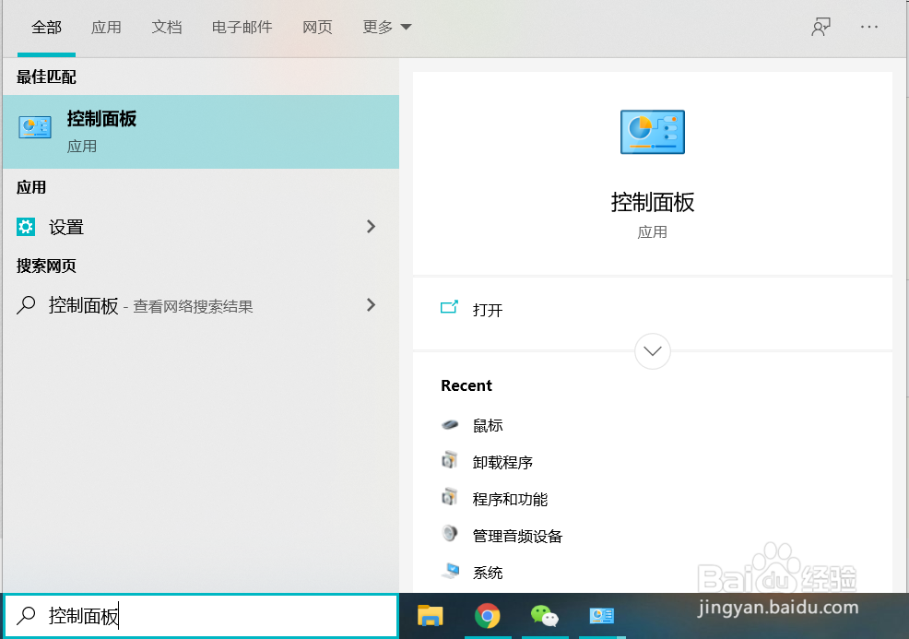Click icon beside 卸载程序
The image size is (909, 639).
click(x=450, y=460)
